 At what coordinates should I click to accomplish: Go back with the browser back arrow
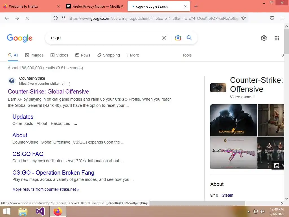7,18
